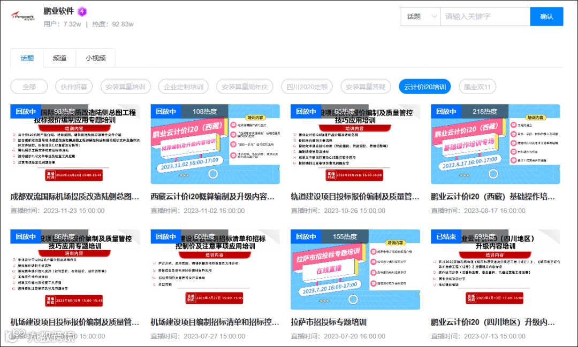Click the 回放中 badge on 155热度 card
The image size is (578, 347).
pyautogui.click(x=306, y=236)
